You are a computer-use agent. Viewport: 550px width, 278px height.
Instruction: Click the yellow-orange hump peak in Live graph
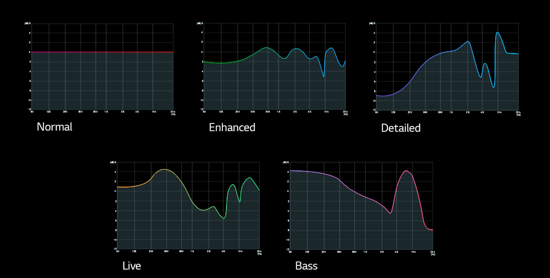(164, 170)
